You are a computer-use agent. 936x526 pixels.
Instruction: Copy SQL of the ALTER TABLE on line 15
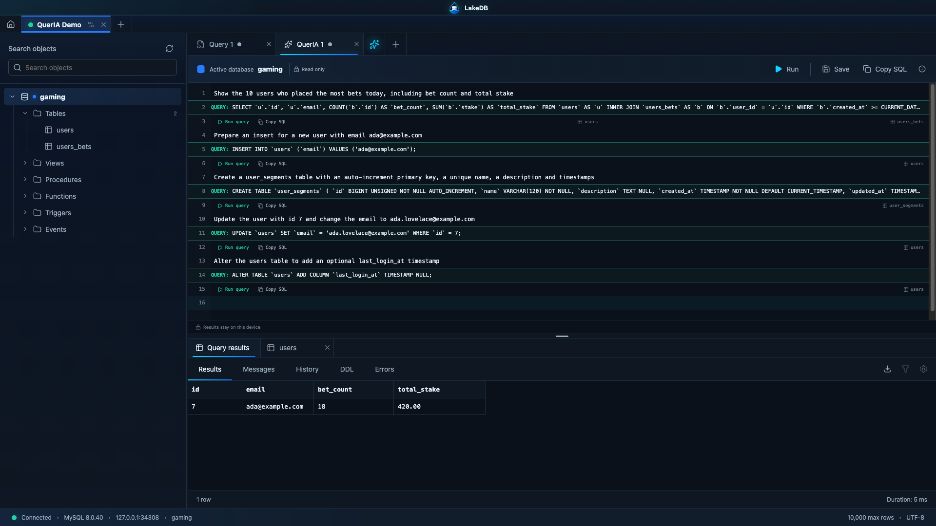(273, 289)
